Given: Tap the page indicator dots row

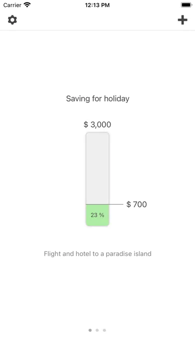Looking at the screenshot, I should [x=97, y=330].
